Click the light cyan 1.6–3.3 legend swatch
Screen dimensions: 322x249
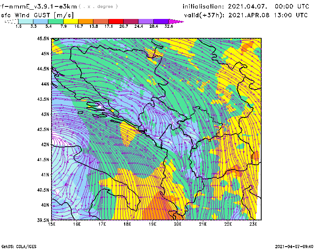coord(26,21)
